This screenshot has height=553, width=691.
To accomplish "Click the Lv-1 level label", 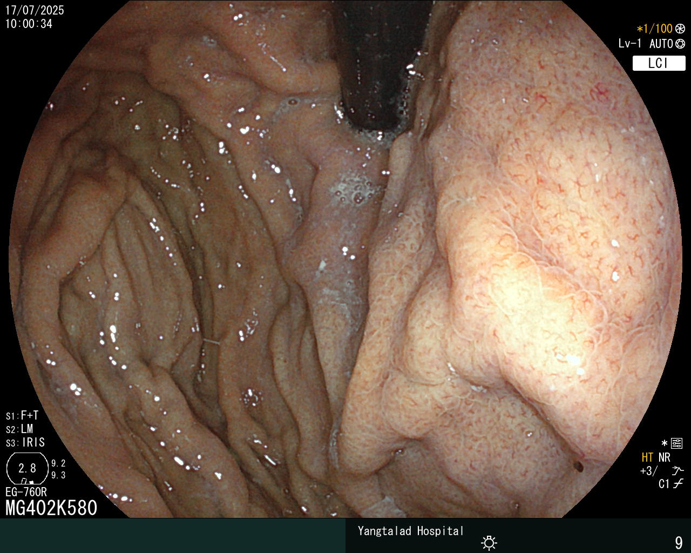I will [630, 44].
